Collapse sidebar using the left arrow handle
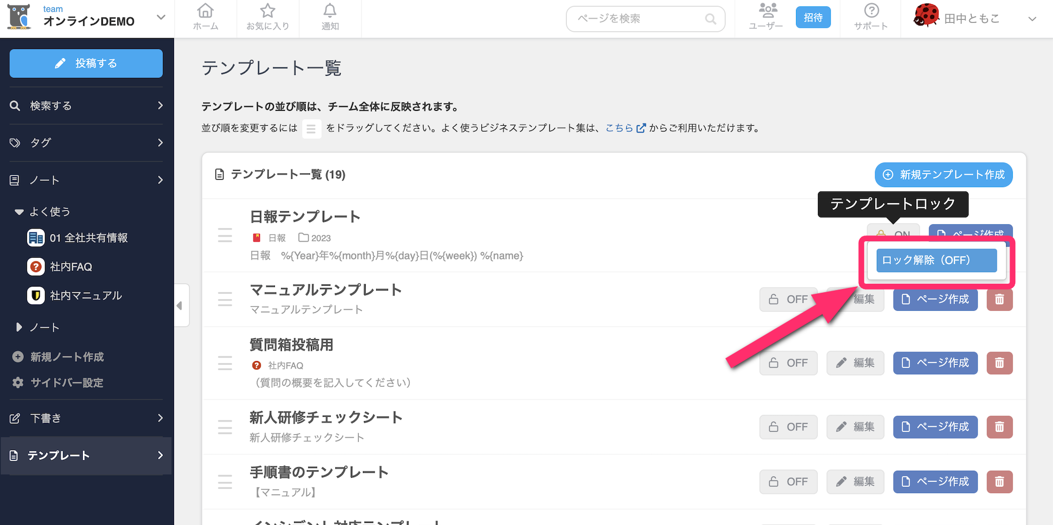Screen dimensions: 1053x525 (x=180, y=305)
